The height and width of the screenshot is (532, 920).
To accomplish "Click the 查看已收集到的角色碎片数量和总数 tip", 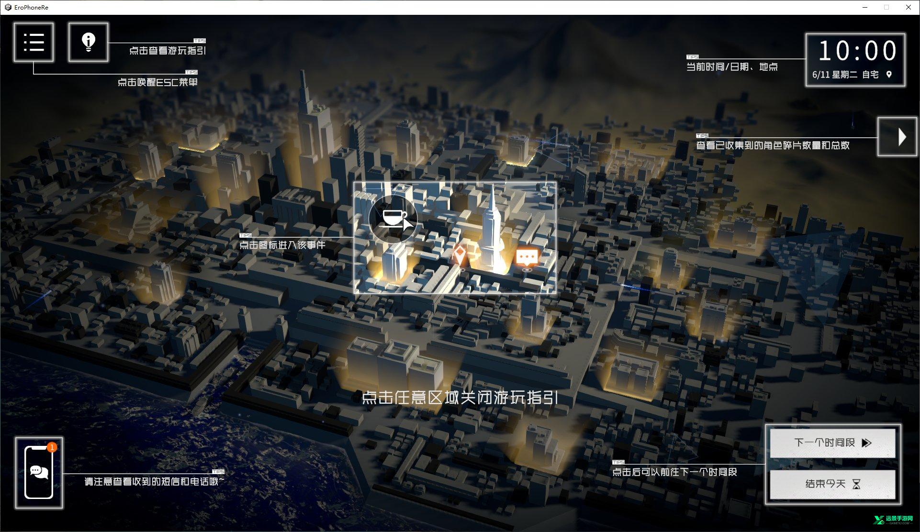I will 772,145.
